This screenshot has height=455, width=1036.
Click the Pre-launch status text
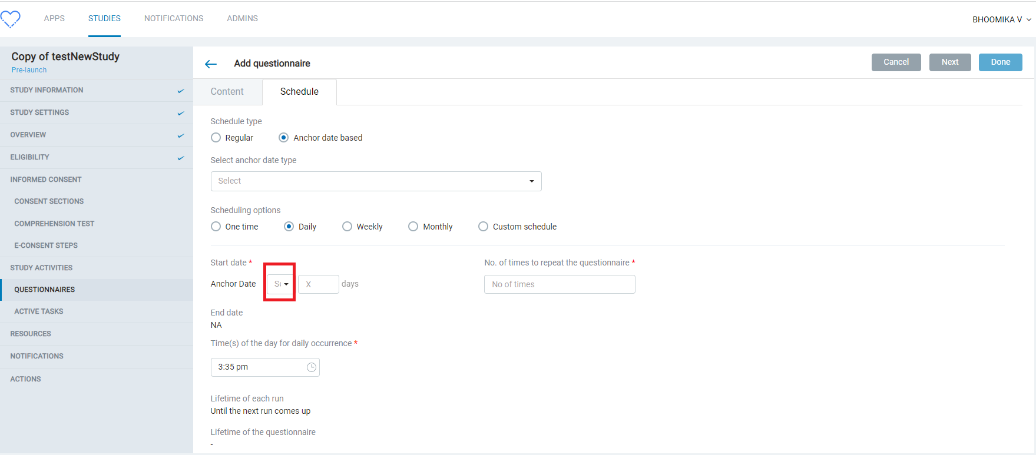point(29,70)
